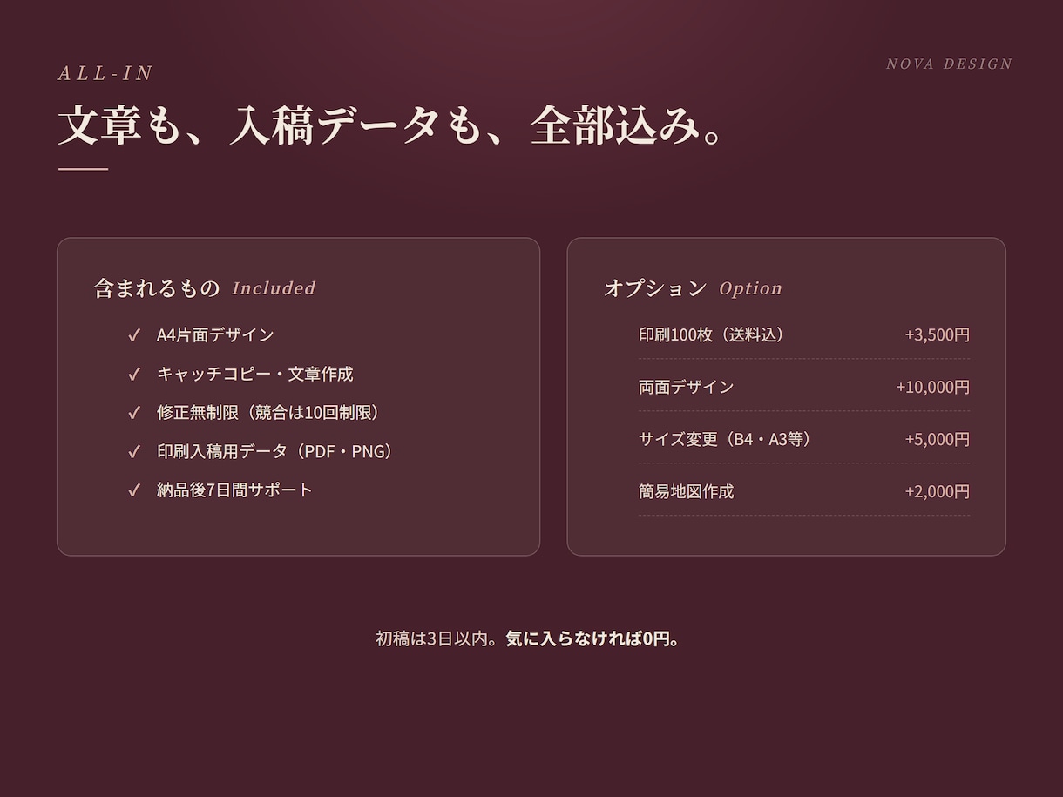Click the +5,000円 price
Screen dimensions: 1063x797
coord(937,439)
